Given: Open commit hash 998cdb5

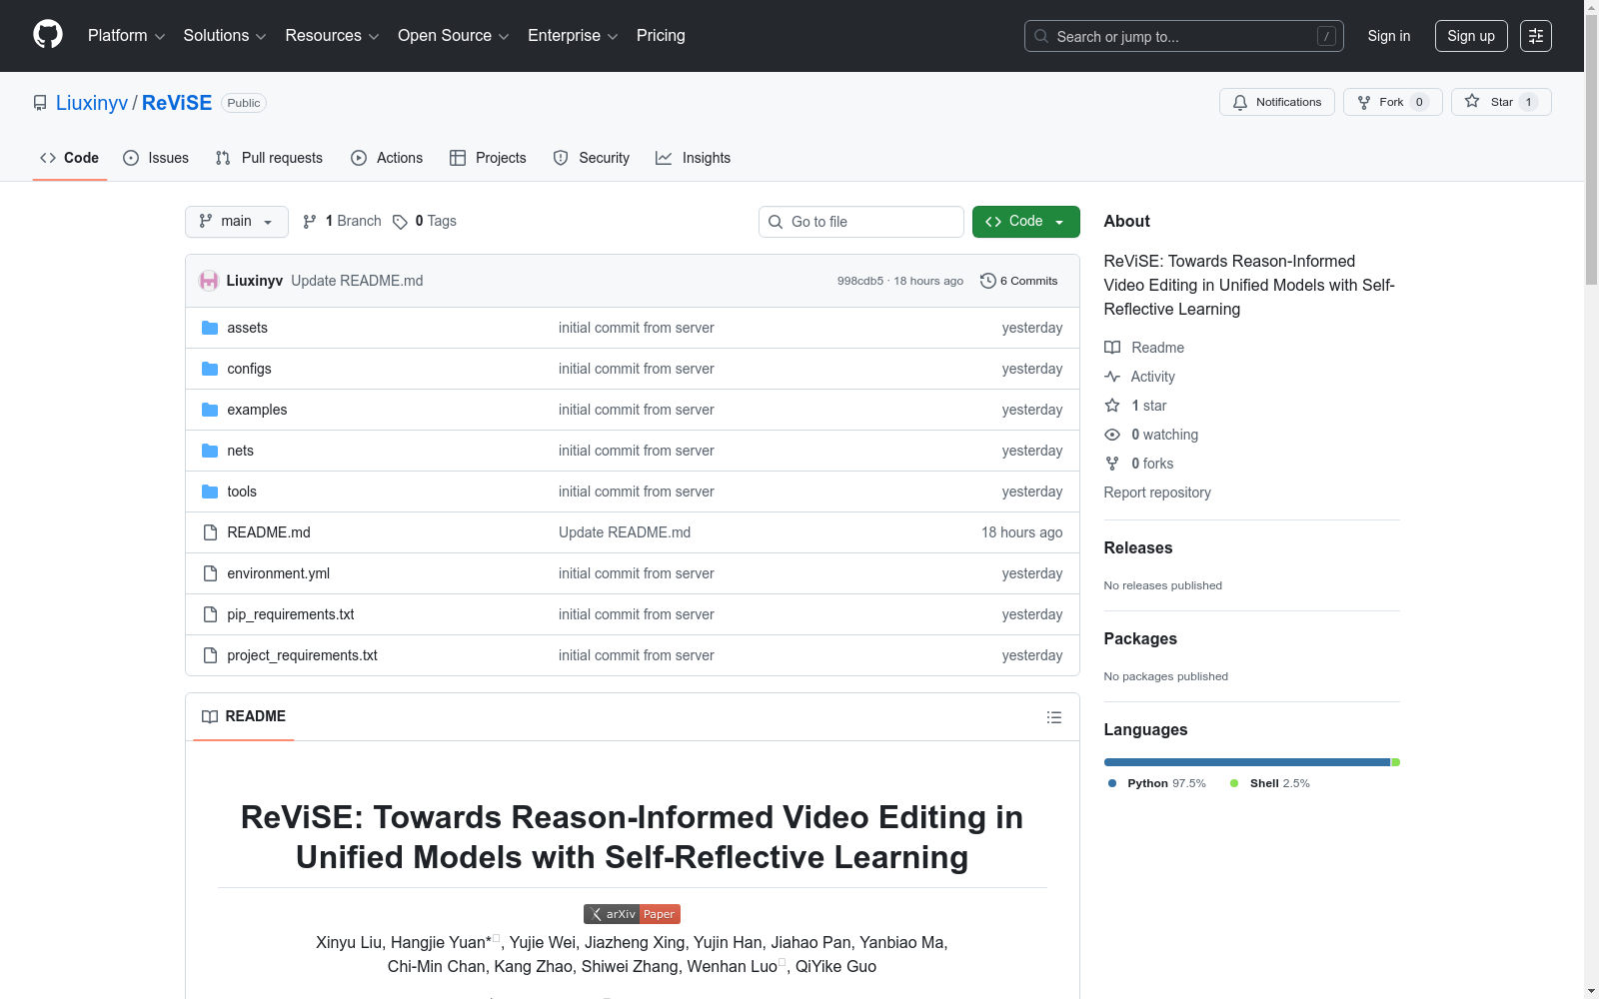Looking at the screenshot, I should (860, 281).
